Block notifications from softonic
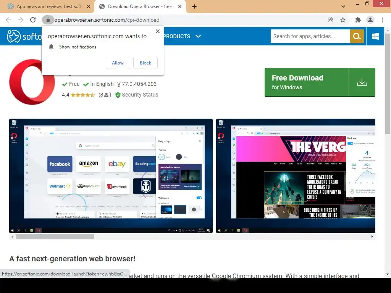Image resolution: width=391 pixels, height=293 pixels. pos(145,63)
